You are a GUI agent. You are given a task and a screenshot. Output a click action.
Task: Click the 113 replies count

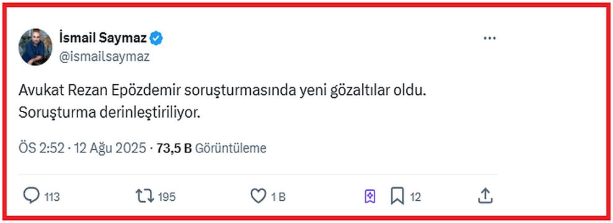(x=51, y=197)
